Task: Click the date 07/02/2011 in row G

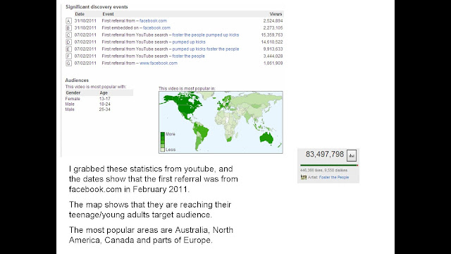Action: (85, 63)
